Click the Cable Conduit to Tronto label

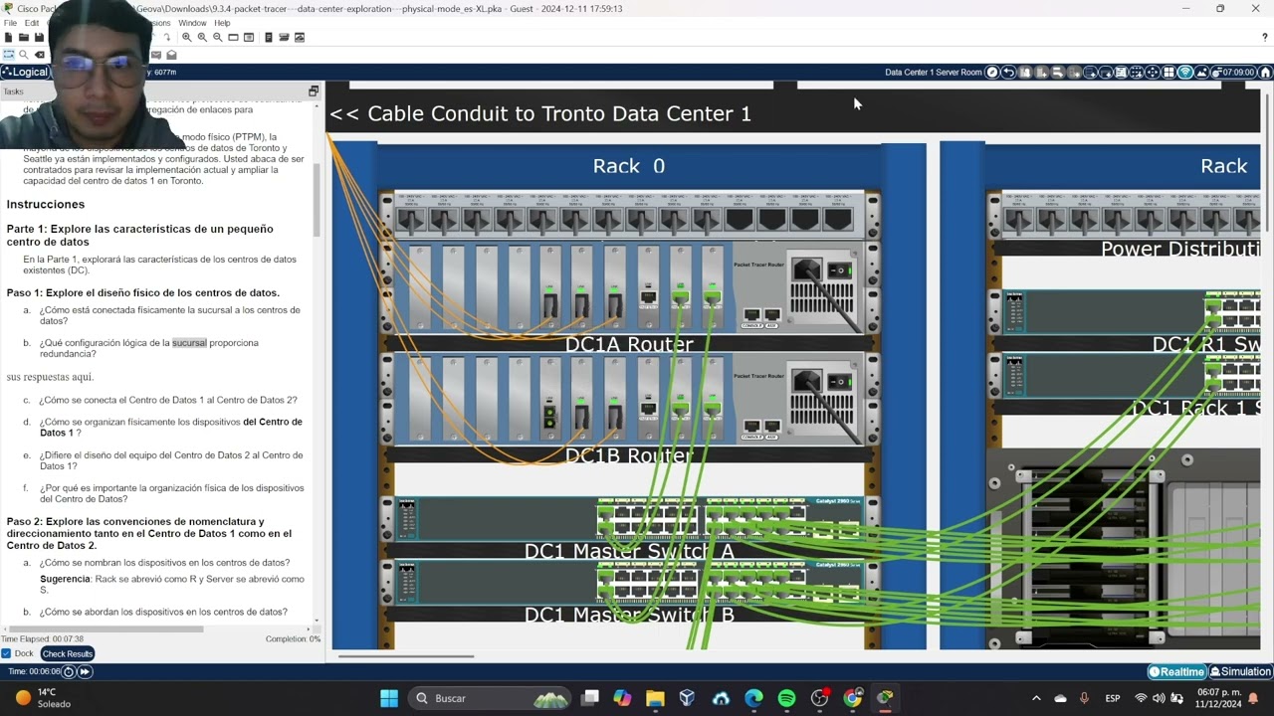pyautogui.click(x=540, y=113)
